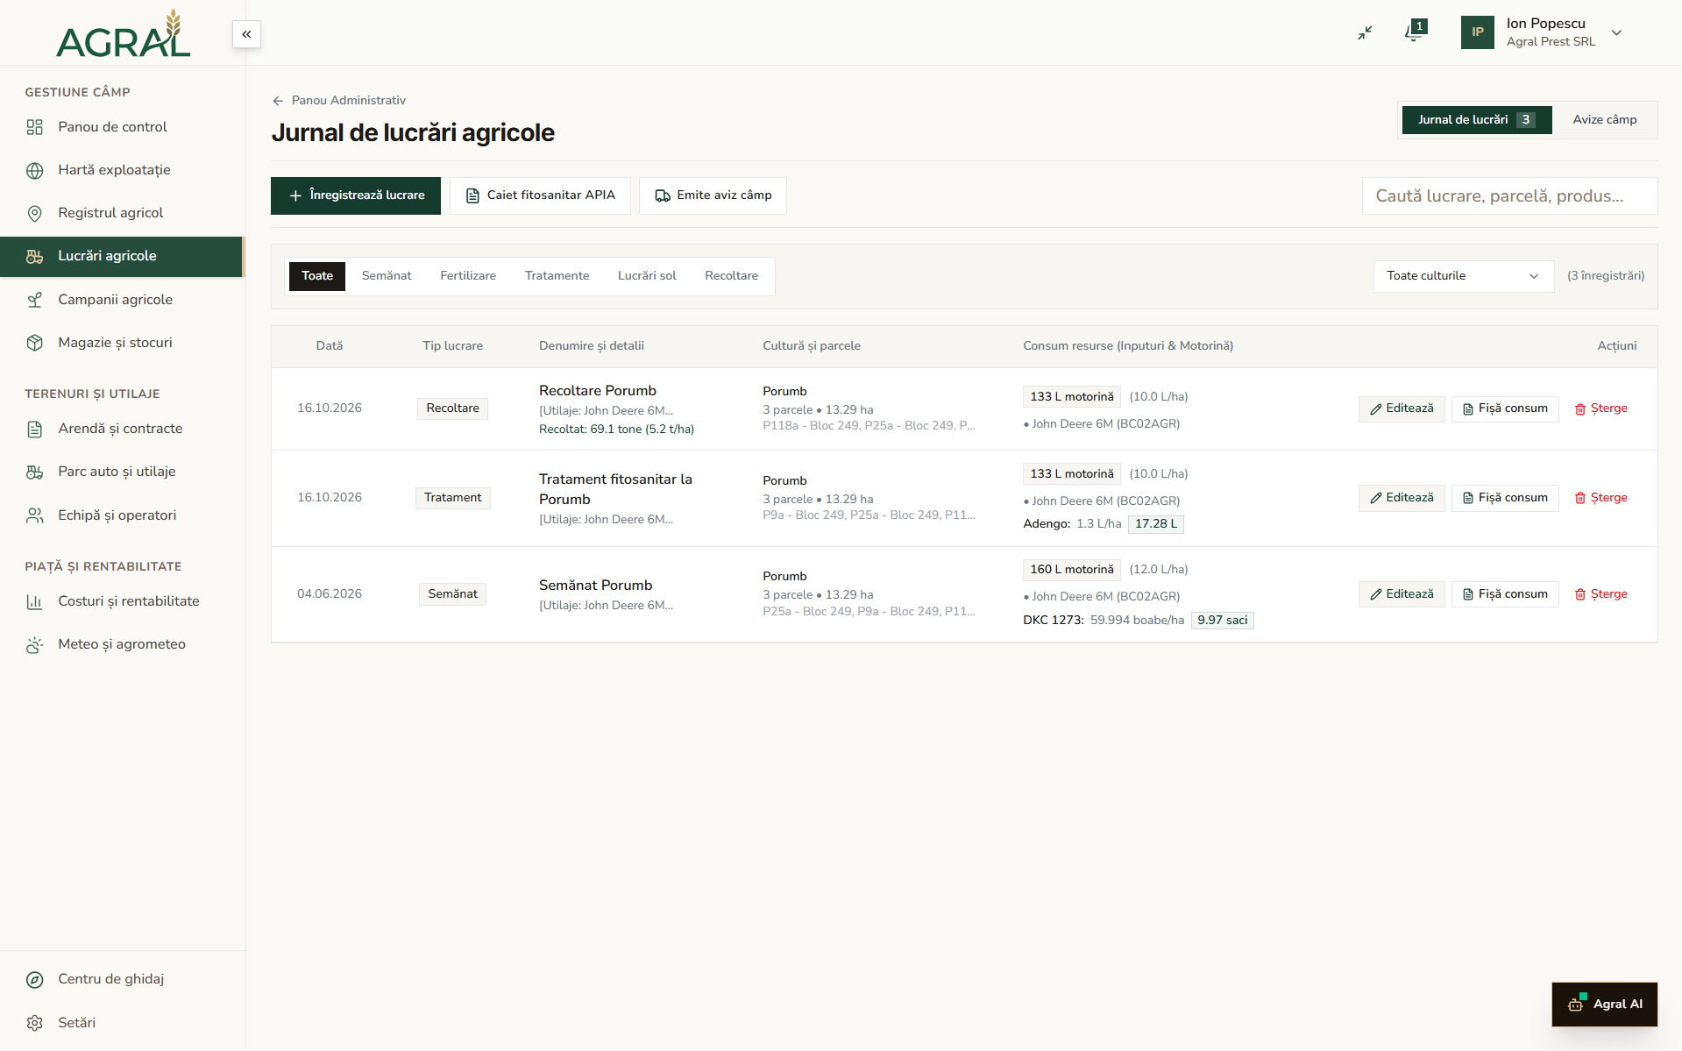Image resolution: width=1682 pixels, height=1051 pixels.
Task: Click the AGRAL logo
Action: pos(123,33)
